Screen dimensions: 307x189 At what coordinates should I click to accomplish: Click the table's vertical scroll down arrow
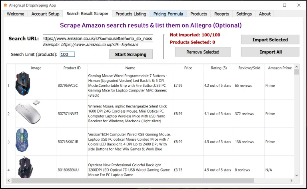coord(297,175)
